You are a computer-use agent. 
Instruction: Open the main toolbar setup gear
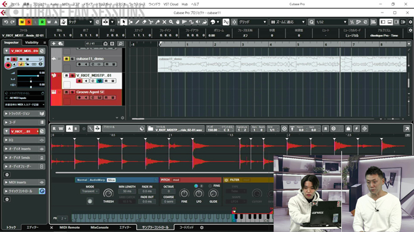(x=411, y=22)
